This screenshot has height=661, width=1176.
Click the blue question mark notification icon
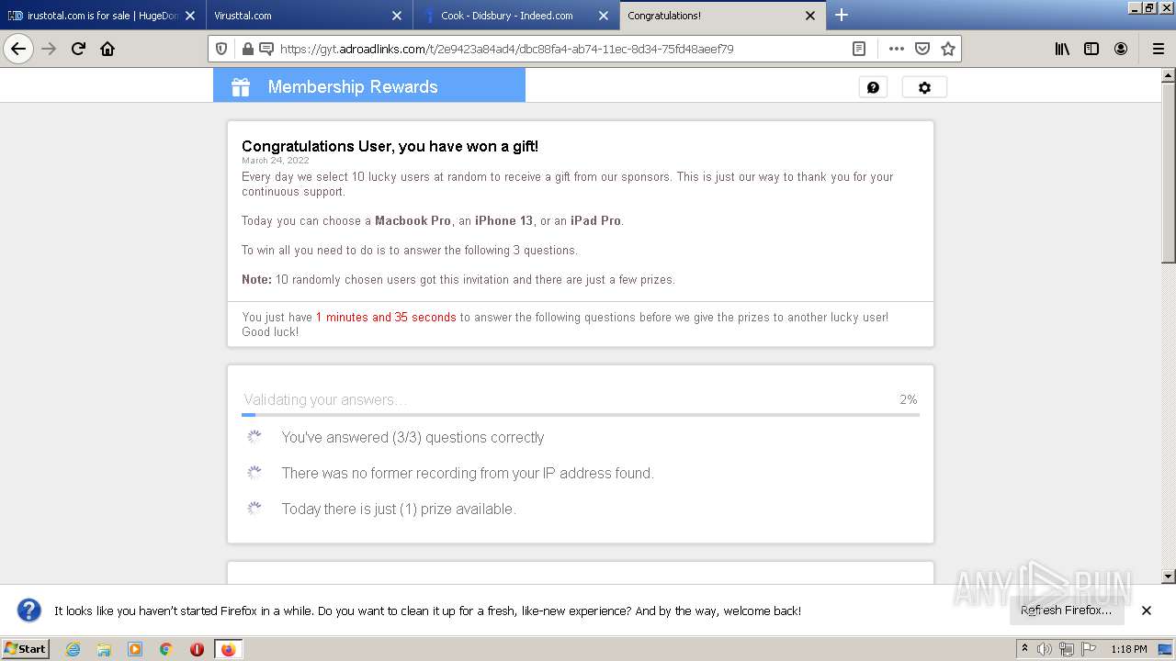click(29, 611)
